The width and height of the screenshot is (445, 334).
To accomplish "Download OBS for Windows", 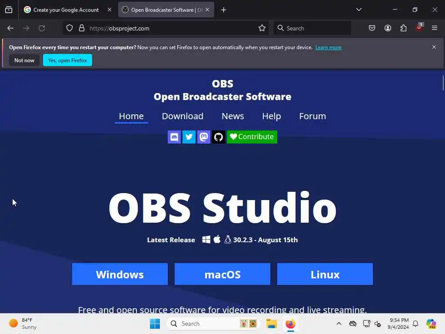I will 120,274.
